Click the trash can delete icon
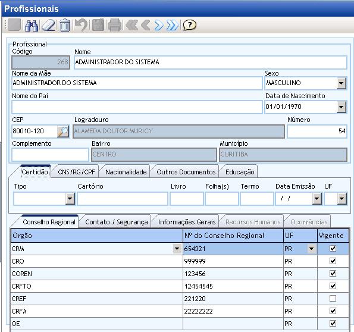The height and width of the screenshot is (332, 354). (65, 25)
